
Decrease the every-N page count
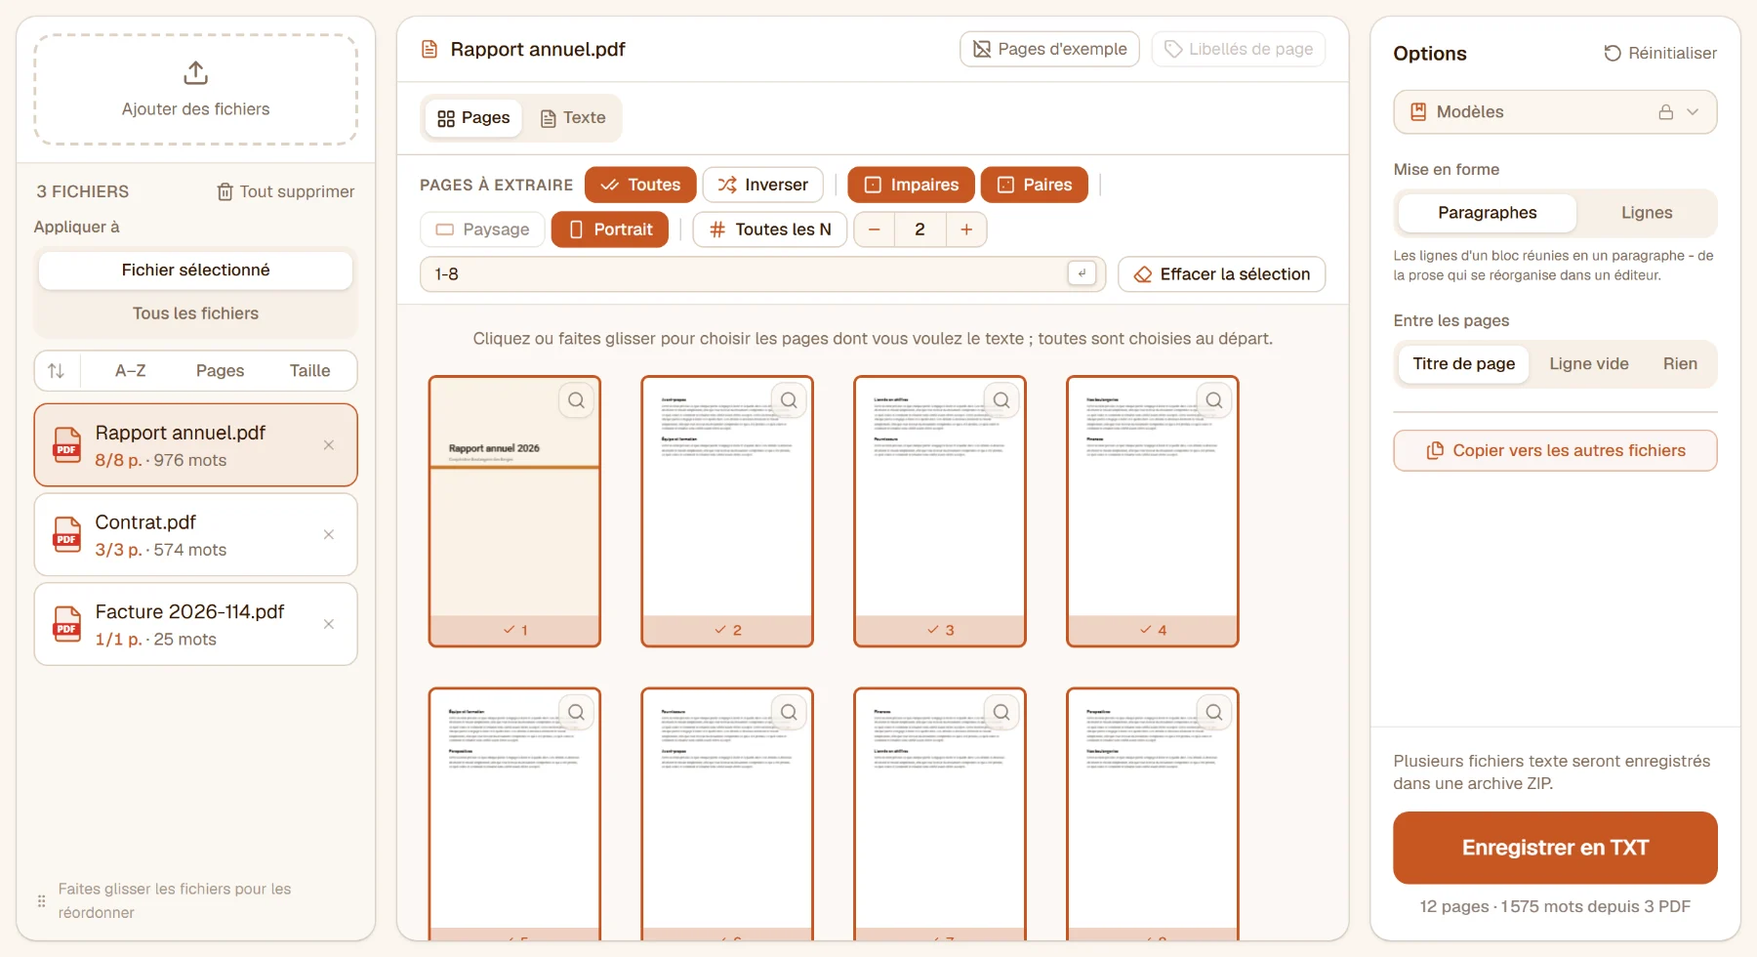tap(875, 229)
